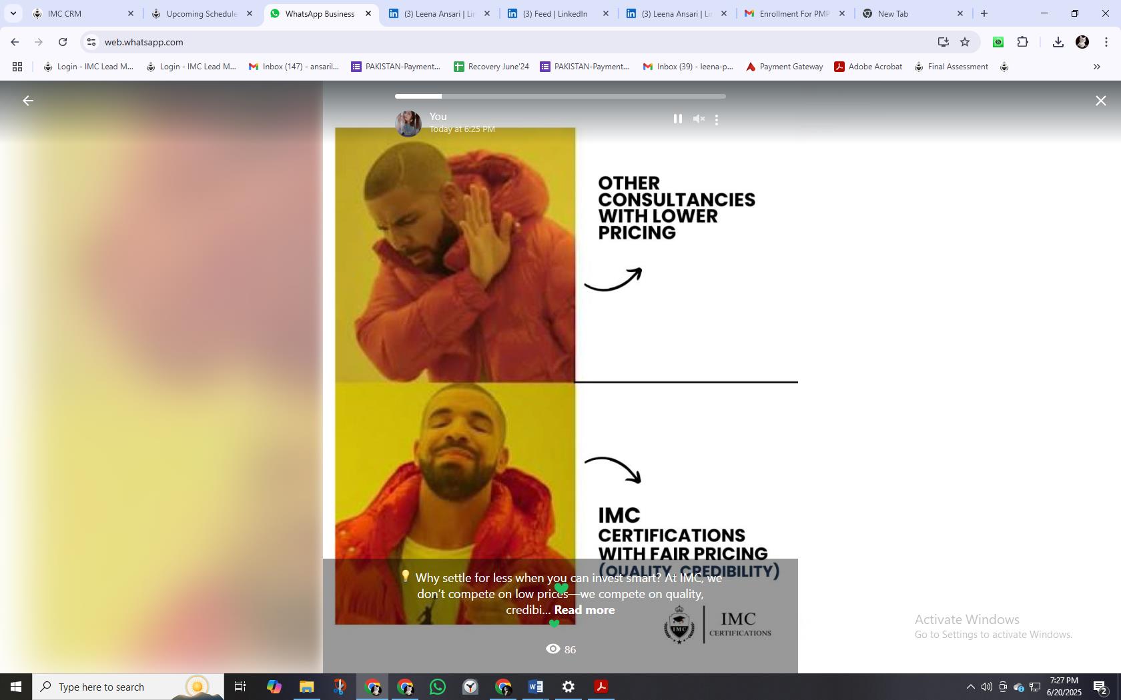Open Settings gear from taskbar

[569, 687]
